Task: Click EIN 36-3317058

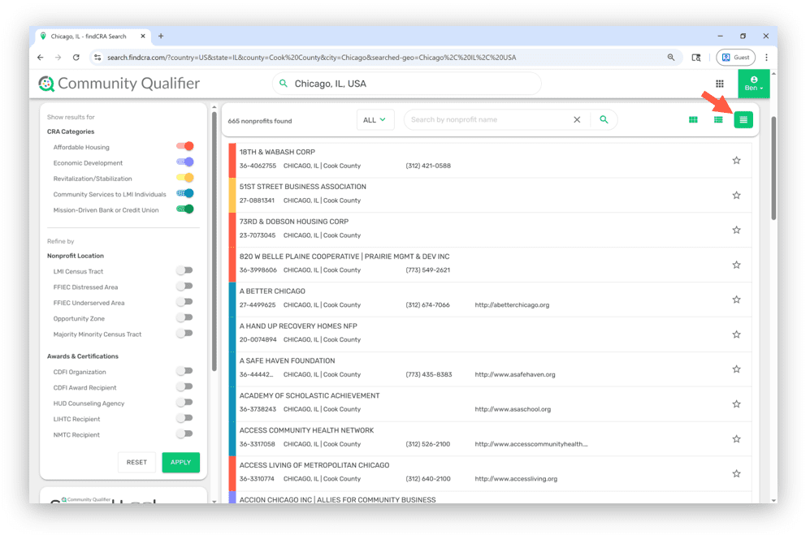Action: pos(258,444)
